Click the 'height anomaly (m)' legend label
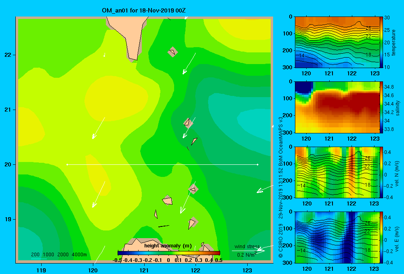The image size is (404, 274). [x=168, y=246]
